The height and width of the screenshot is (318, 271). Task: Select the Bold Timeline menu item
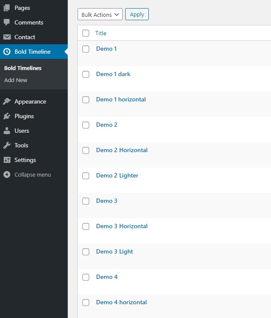(x=34, y=52)
